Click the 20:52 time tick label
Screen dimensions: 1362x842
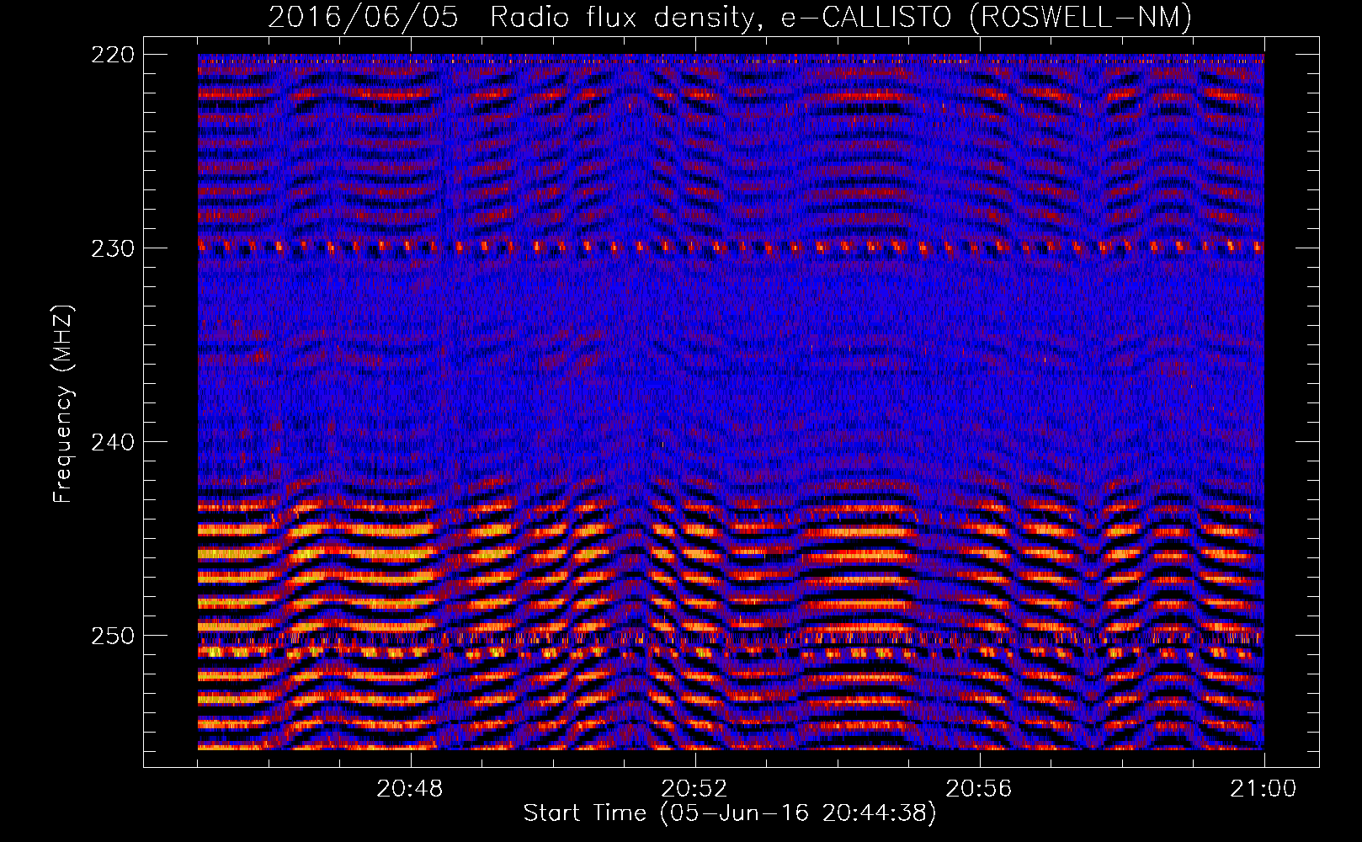pos(694,789)
